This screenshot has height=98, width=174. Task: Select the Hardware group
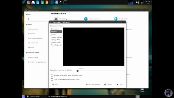click(x=32, y=34)
